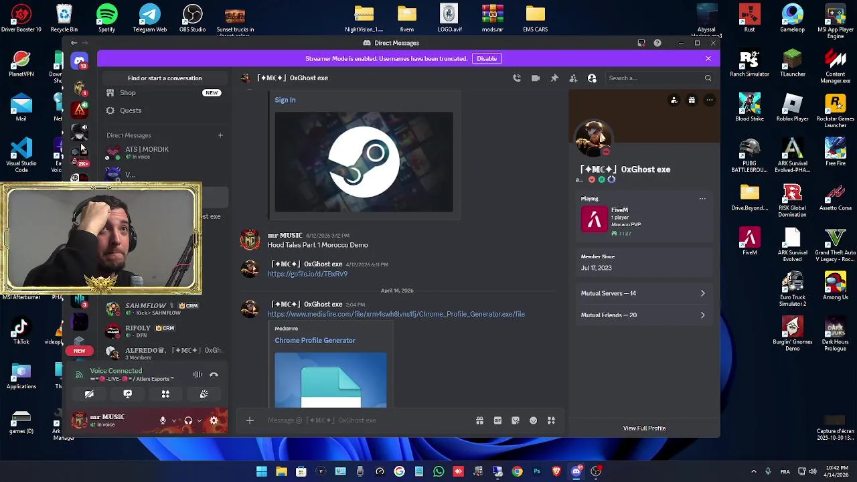Share your screen from voice panel
Viewport: 857px width, 482px height.
127,394
